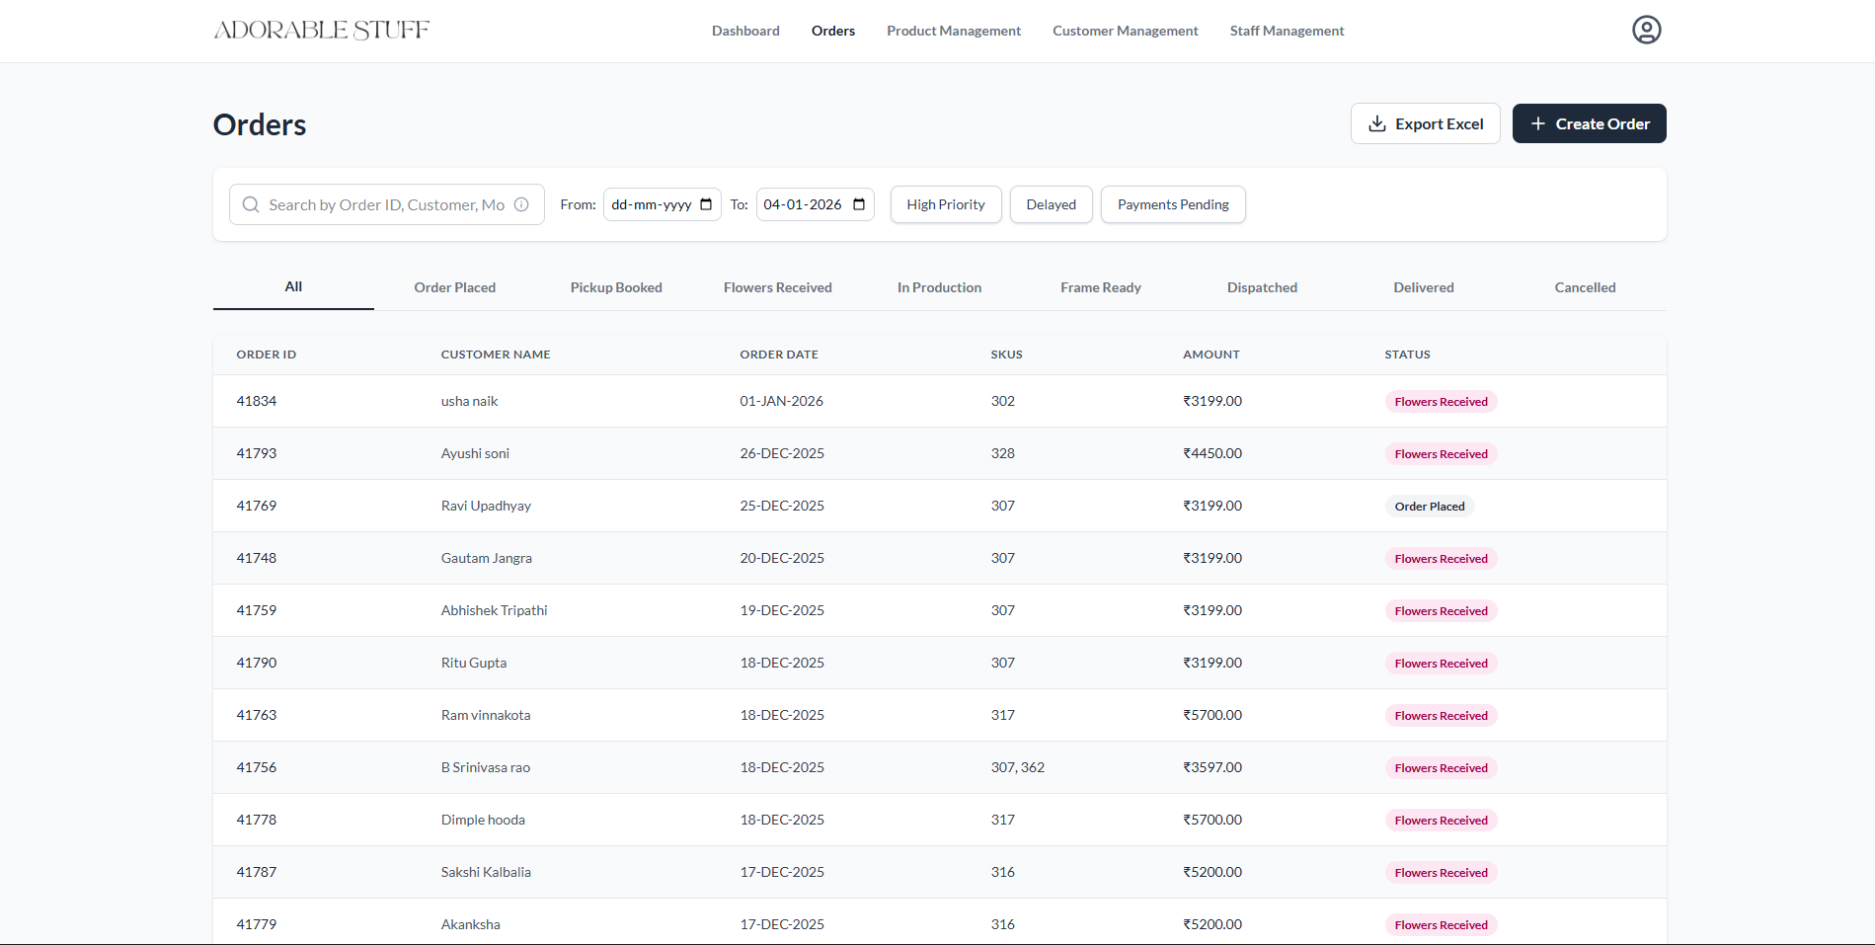The image size is (1875, 945).
Task: Open Customer Management from the navigation
Action: pyautogui.click(x=1125, y=31)
